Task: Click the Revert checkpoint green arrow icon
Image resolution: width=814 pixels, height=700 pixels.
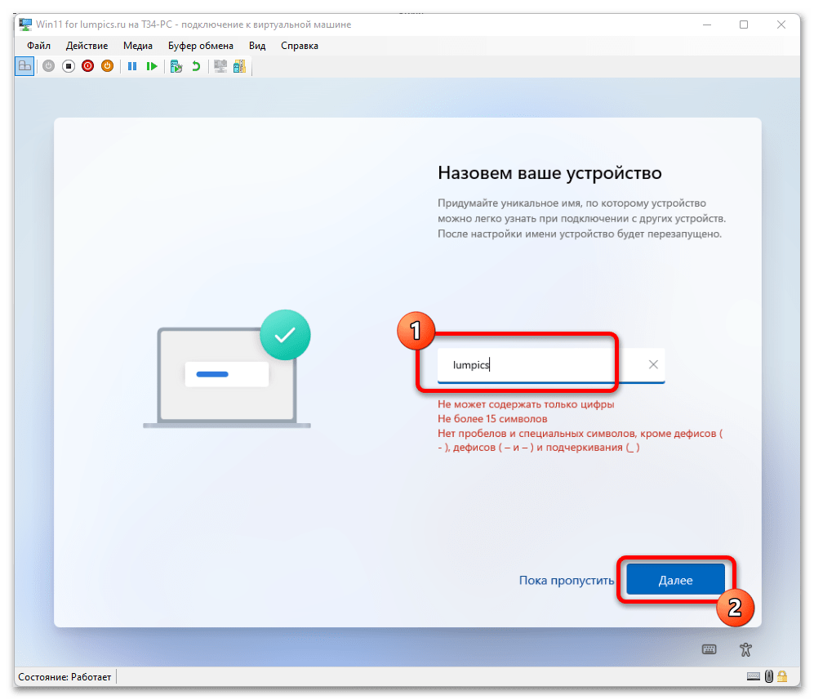Action: point(194,66)
